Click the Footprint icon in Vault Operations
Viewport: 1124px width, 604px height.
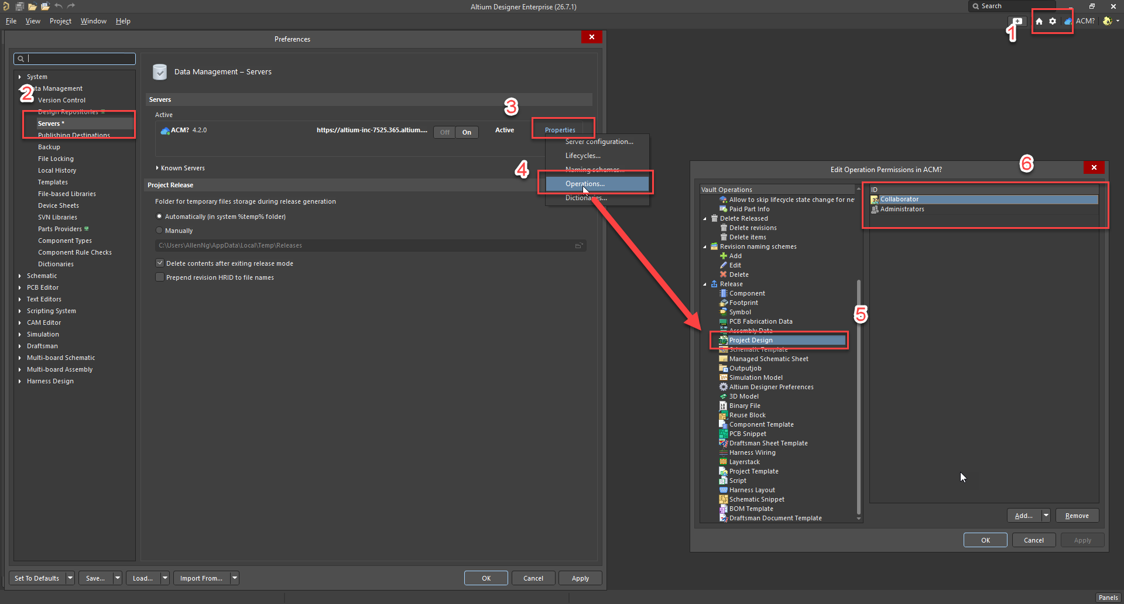[x=724, y=303]
